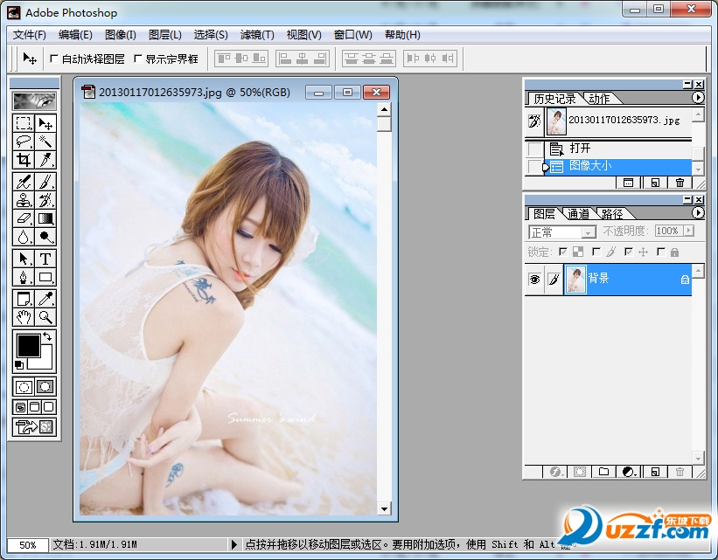The height and width of the screenshot is (560, 718).
Task: Toggle lock image pixels checkbox
Action: (596, 252)
